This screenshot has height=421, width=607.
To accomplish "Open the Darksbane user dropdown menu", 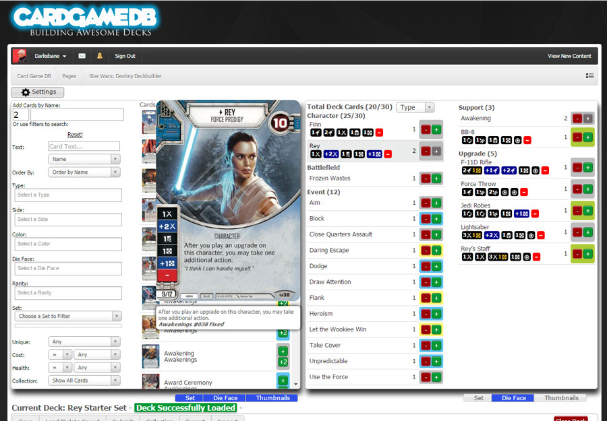I will [51, 56].
